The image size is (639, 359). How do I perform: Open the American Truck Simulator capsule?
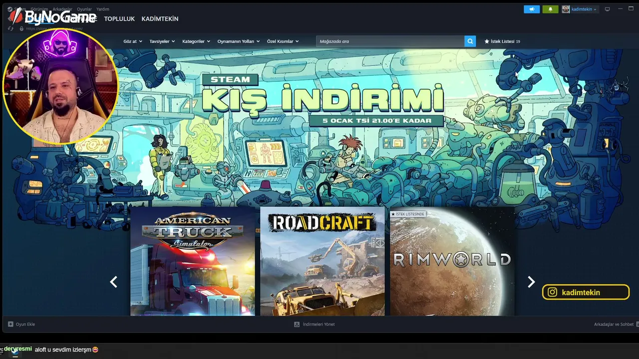193,261
